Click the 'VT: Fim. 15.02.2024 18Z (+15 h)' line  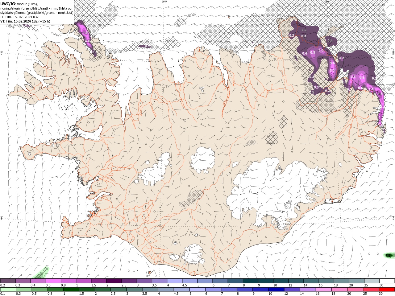[25, 21]
